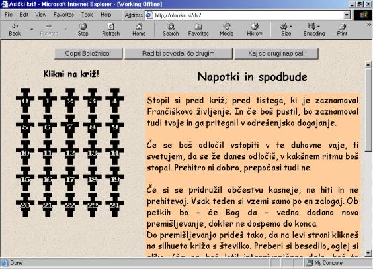Image resolution: width=373 pixels, height=269 pixels.
Task: Click the Napotki in spodbude heading
Action: click(x=252, y=77)
